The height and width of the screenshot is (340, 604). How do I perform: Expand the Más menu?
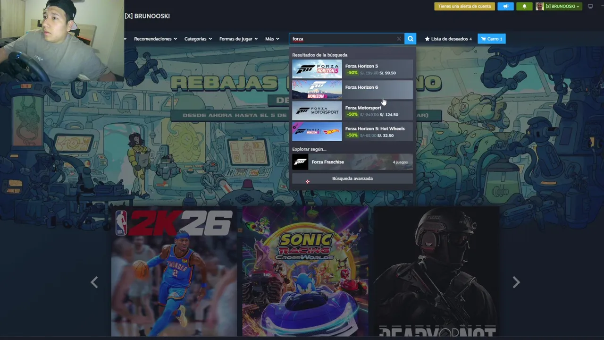(272, 39)
